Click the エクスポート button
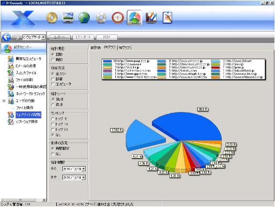The width and height of the screenshot is (275, 207). click(83, 37)
